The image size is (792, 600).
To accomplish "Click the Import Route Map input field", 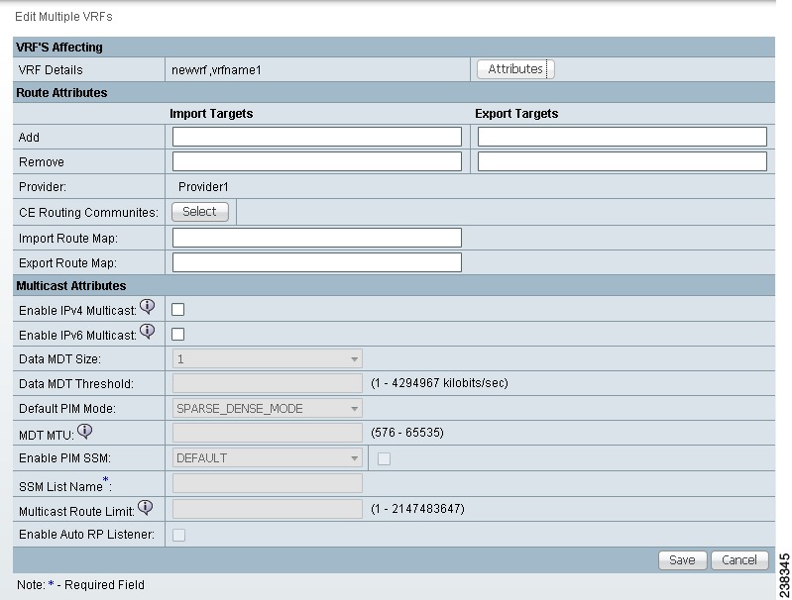I will [316, 238].
